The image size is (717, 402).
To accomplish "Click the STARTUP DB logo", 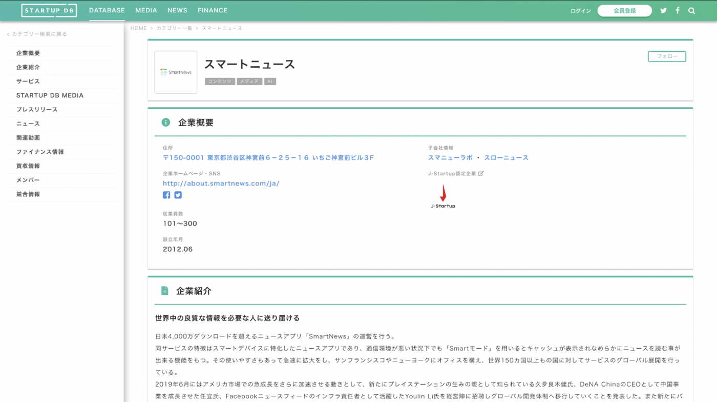I will (49, 10).
